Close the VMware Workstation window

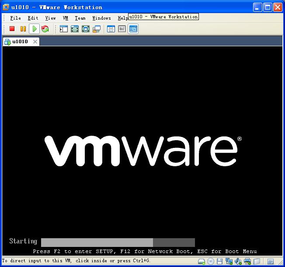278,7
